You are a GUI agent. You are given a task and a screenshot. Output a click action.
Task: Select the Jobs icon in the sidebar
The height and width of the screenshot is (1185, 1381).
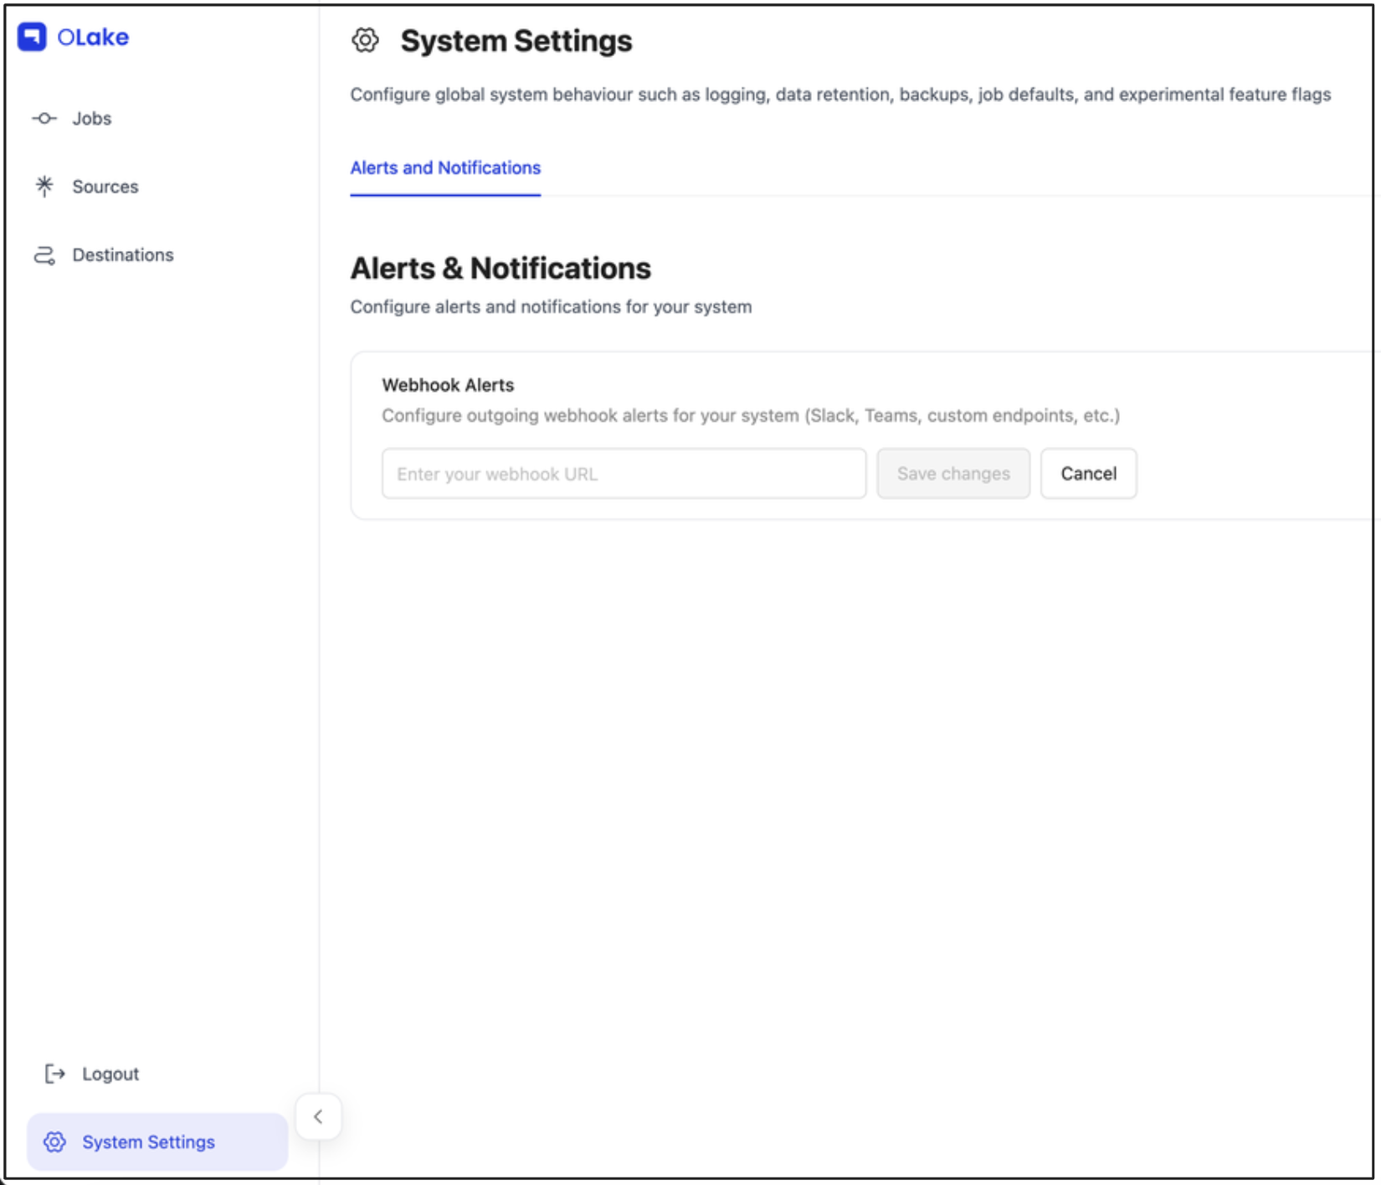click(44, 118)
